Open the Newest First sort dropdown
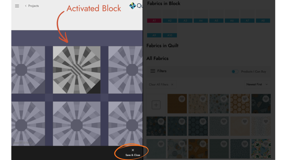The width and height of the screenshot is (285, 160). [257, 84]
